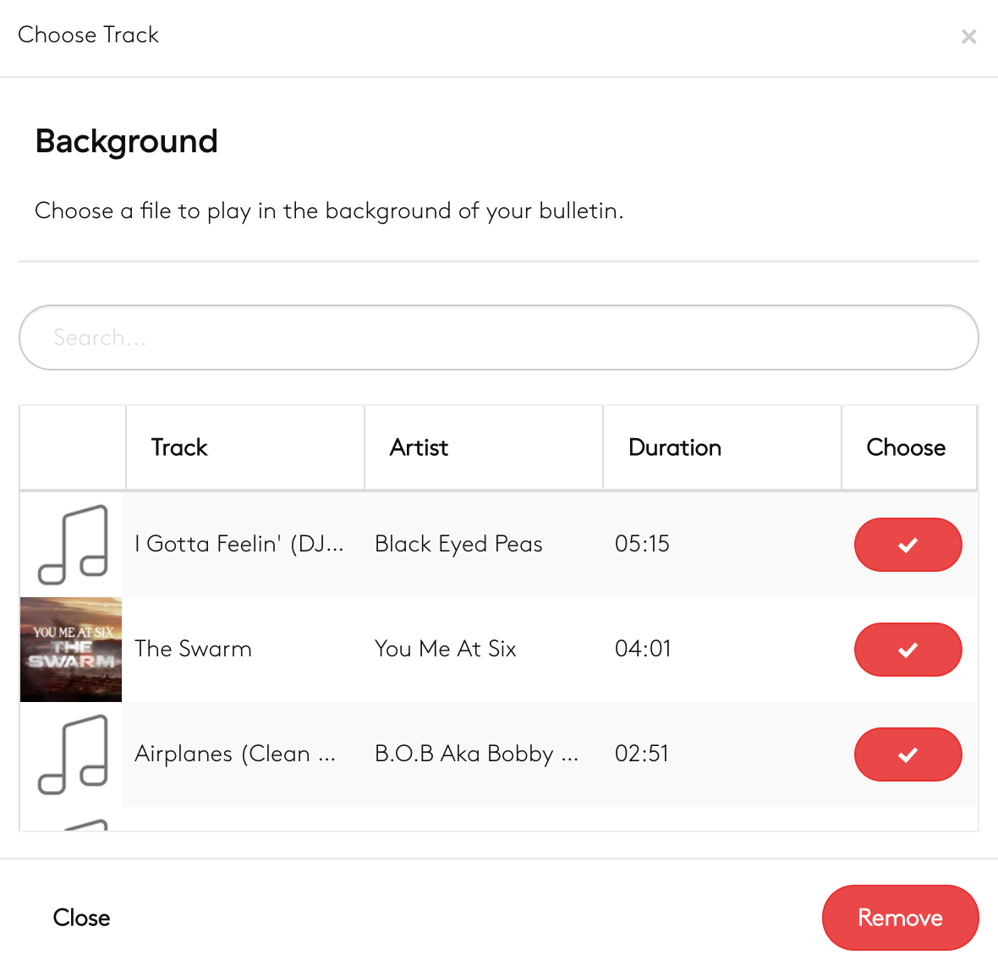Click The Swarm track title
The height and width of the screenshot is (971, 998).
tap(194, 649)
